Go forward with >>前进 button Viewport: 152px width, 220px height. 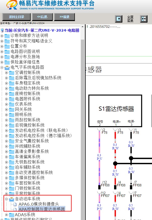64,17
